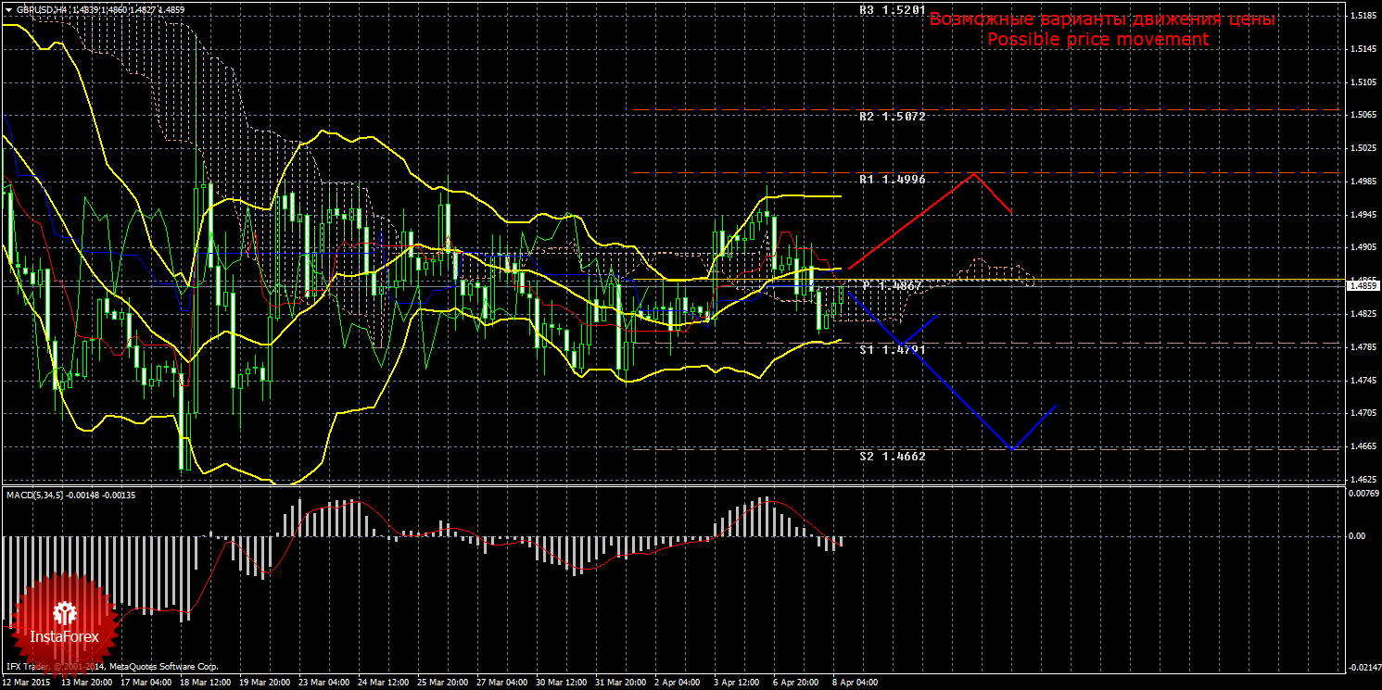
Task: Click the R1 1.4996 resistance level label
Action: [892, 180]
